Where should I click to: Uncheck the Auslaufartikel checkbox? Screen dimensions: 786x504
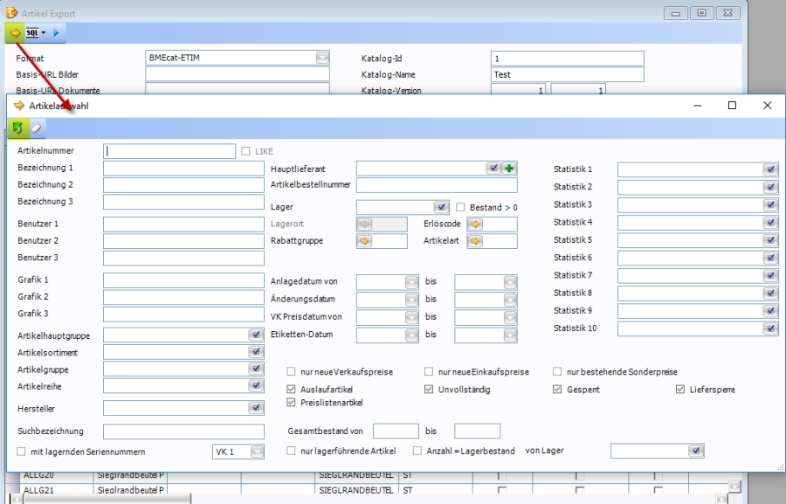point(292,390)
